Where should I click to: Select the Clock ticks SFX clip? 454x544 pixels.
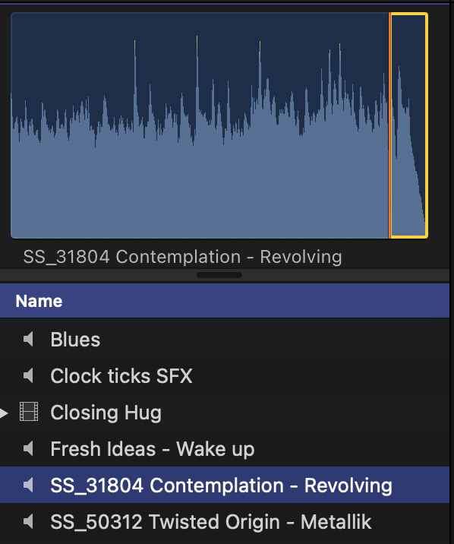tap(225, 376)
